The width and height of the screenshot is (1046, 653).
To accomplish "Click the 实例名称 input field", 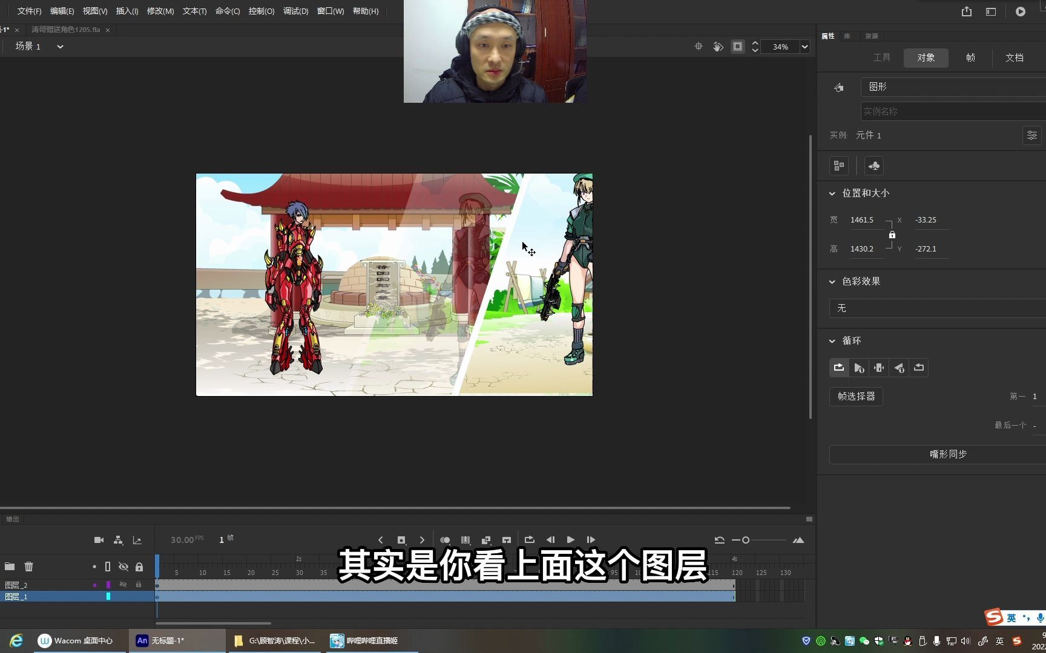I will 953,111.
